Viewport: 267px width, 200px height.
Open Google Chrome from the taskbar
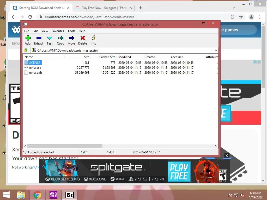pos(37,195)
